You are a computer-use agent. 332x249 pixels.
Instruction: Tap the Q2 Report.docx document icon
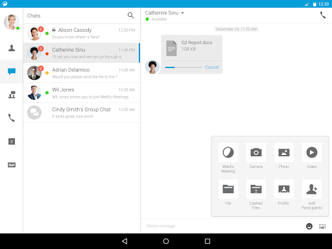pos(171,49)
